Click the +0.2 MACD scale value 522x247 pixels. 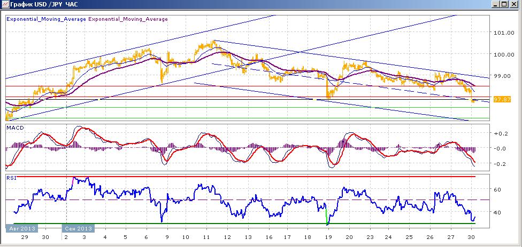(x=501, y=133)
